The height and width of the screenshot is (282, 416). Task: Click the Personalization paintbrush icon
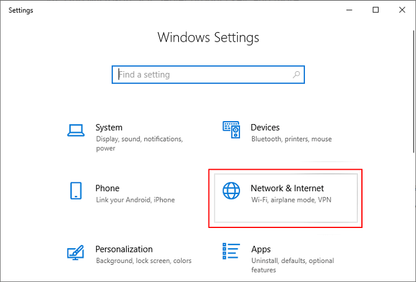coord(75,252)
